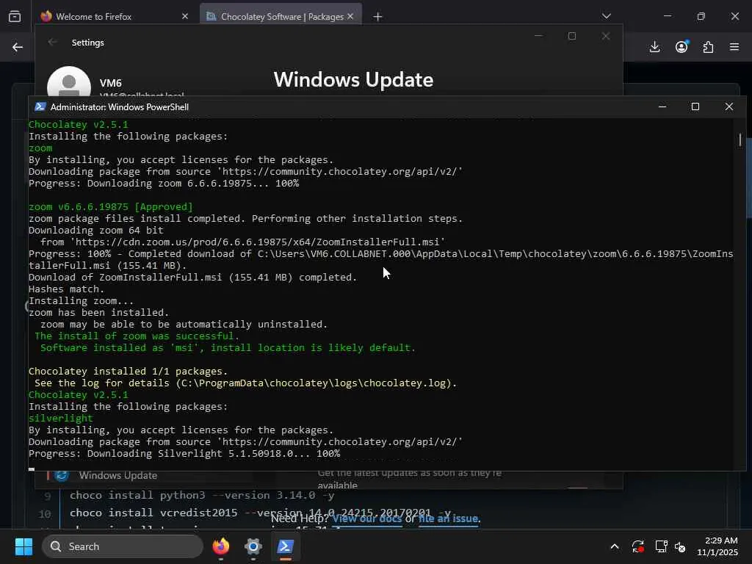Click the green 'zoom v6.6.6.19875 [Approved]' line
Viewport: 752px width, 564px height.
(x=111, y=206)
